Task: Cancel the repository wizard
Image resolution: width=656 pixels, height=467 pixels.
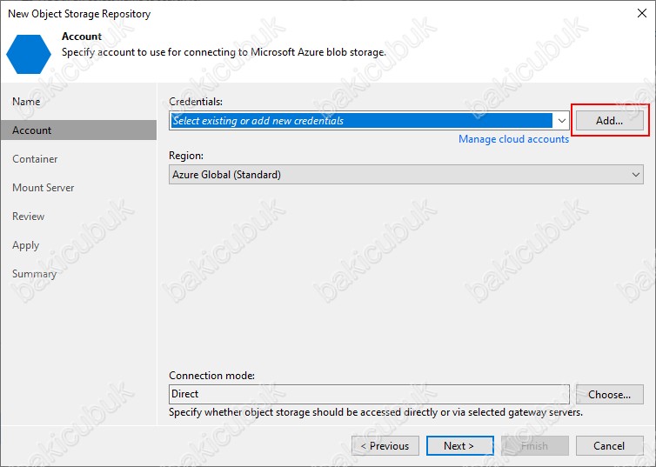Action: click(x=609, y=445)
